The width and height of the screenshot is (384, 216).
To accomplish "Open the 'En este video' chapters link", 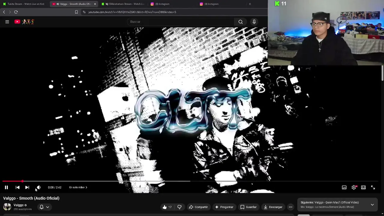I will point(78,187).
